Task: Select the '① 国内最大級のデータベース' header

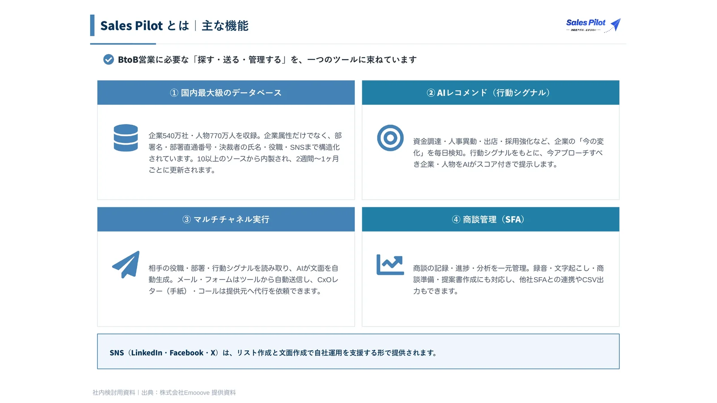Action: click(226, 93)
